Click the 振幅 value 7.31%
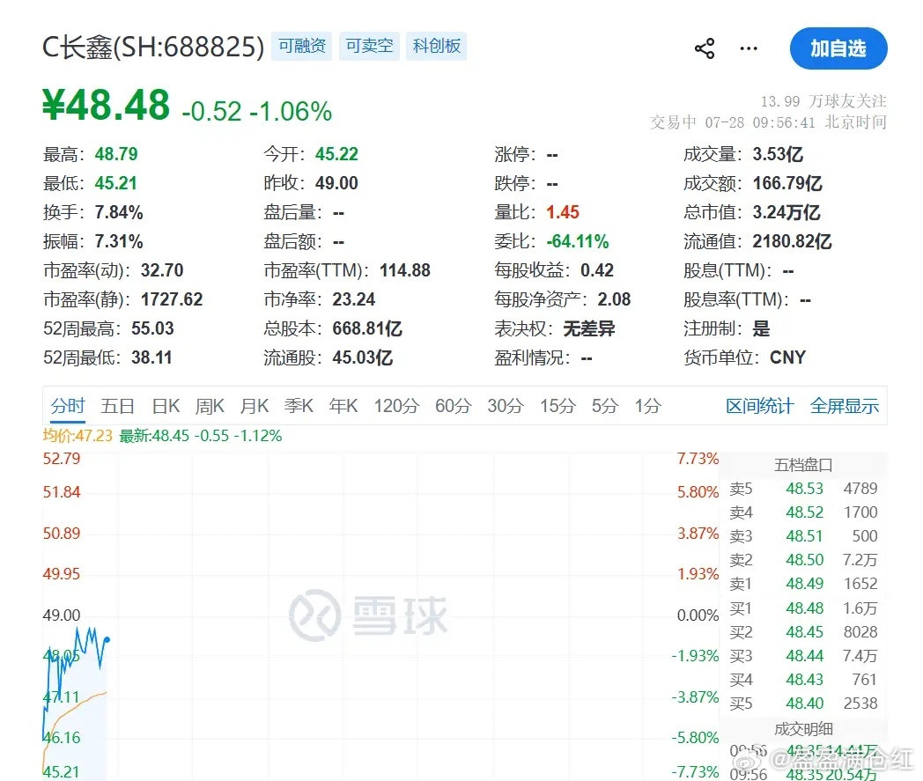Screen dimensions: 923x781 point(119,241)
